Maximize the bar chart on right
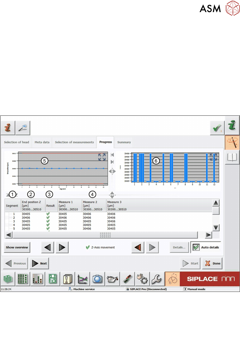 click(213, 157)
